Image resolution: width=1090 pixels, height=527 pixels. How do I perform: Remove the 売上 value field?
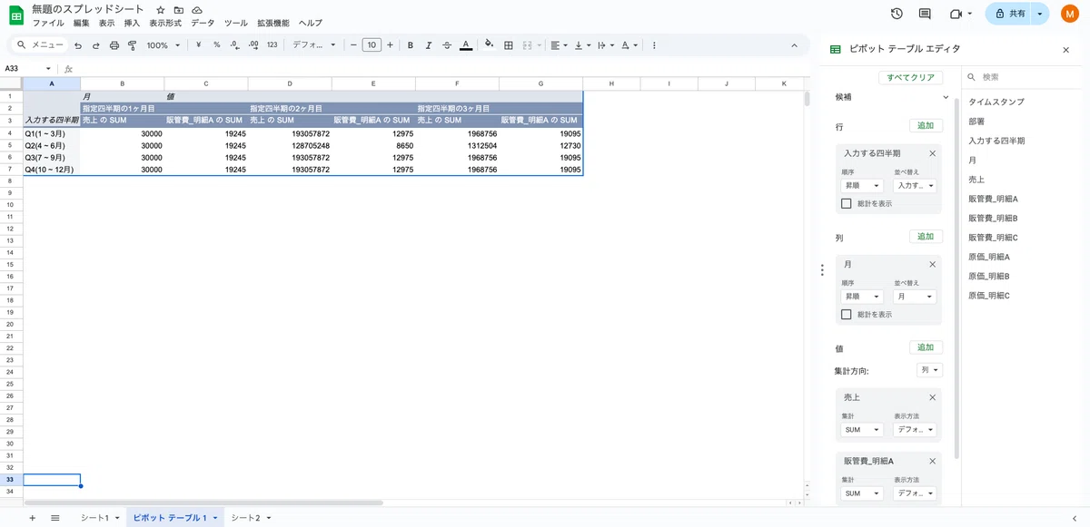(x=932, y=397)
